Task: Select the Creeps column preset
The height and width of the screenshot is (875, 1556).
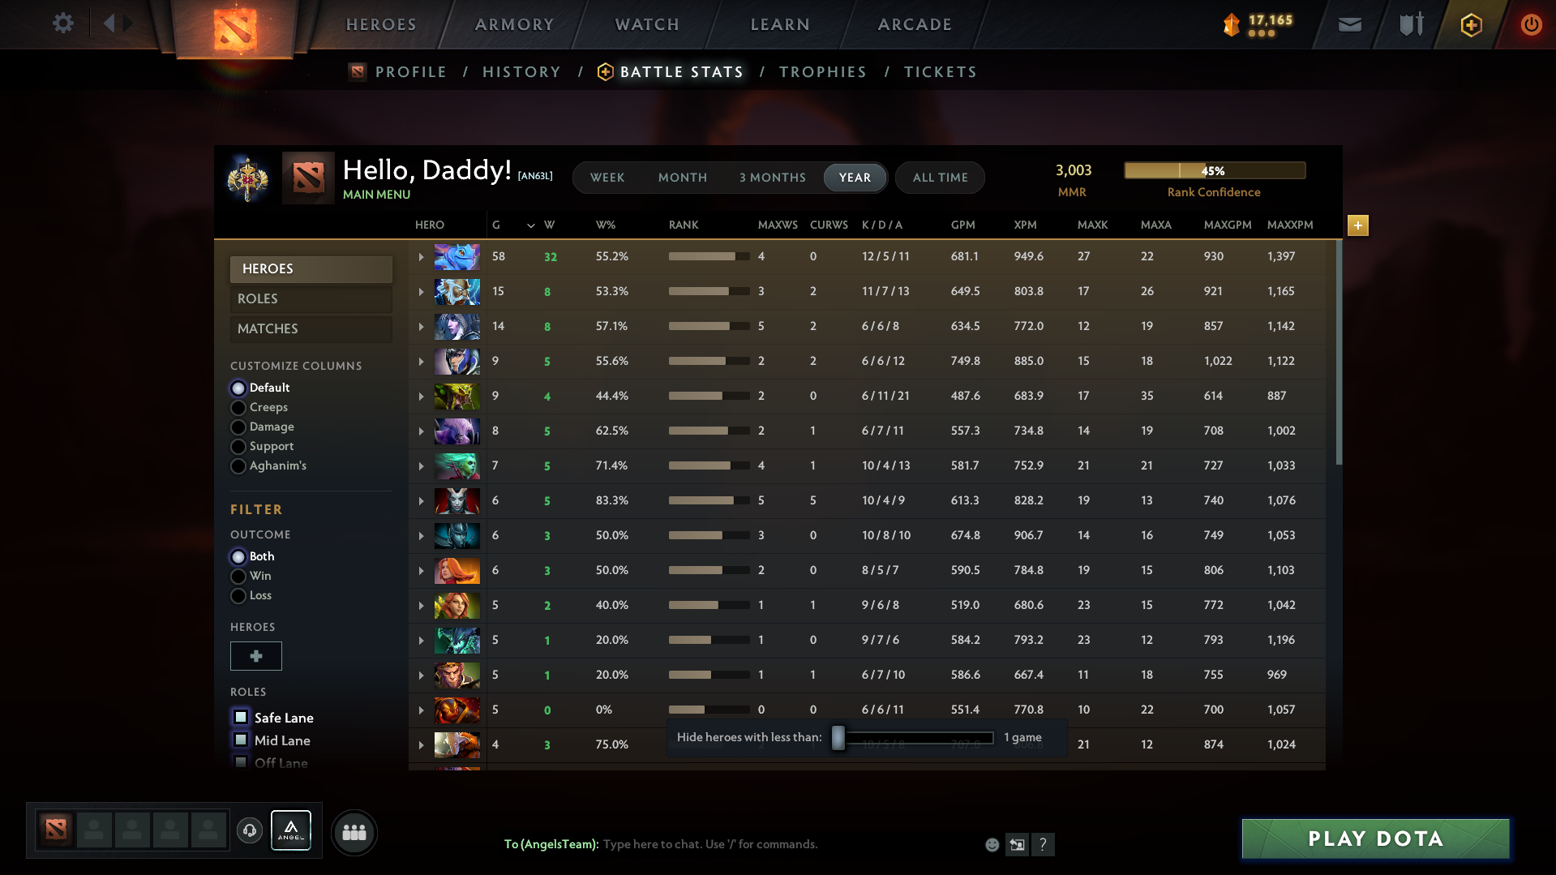Action: [x=238, y=407]
